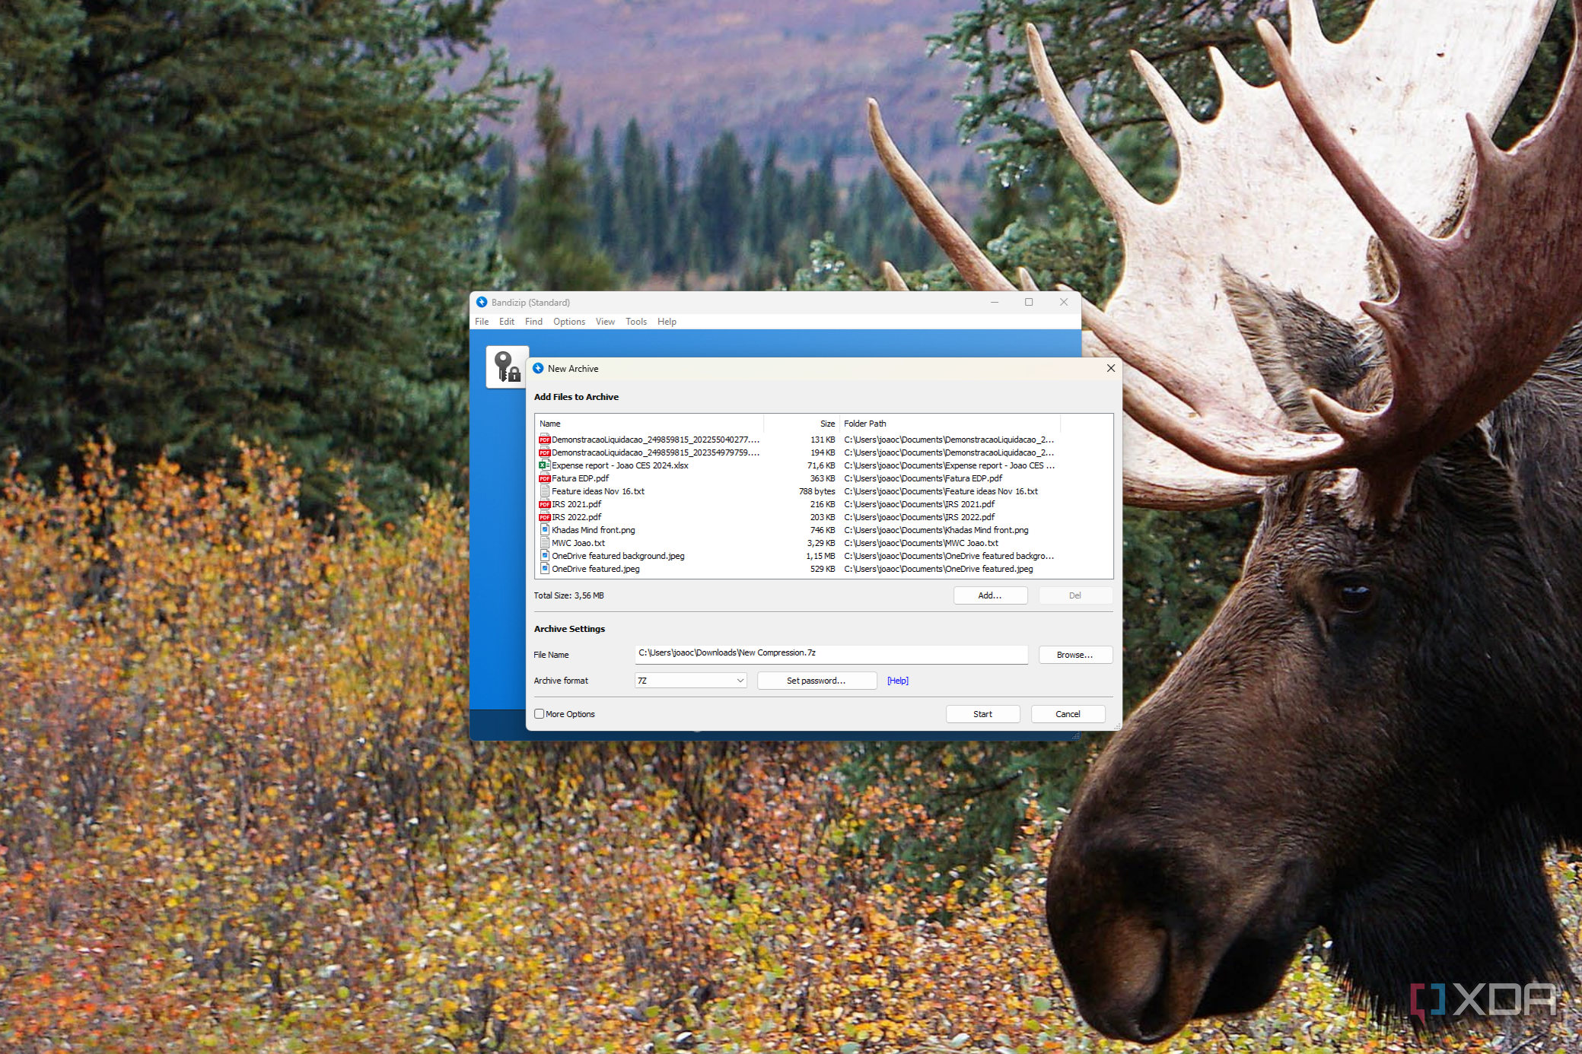The width and height of the screenshot is (1582, 1054).
Task: Click Excel icon of Expense report file
Action: tap(544, 465)
